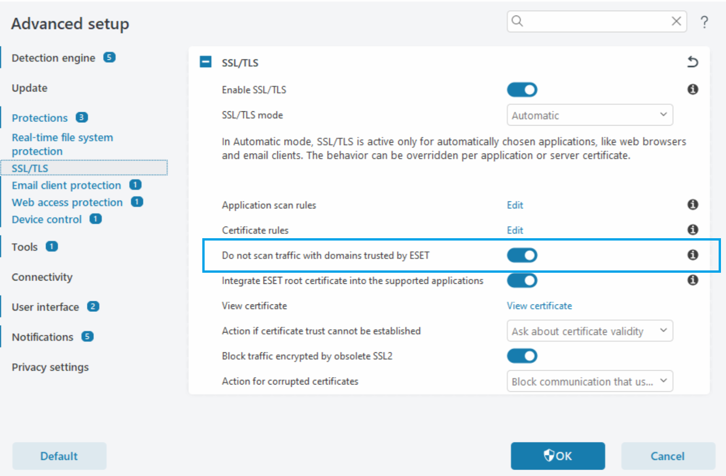726x476 pixels.
Task: Click info icon for Integrate ESET root certificate
Action: [692, 280]
